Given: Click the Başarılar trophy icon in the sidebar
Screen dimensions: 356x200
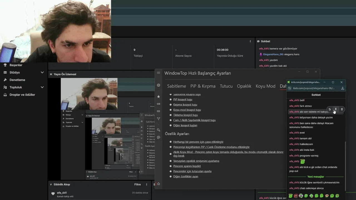Looking at the screenshot, I should [5, 65].
